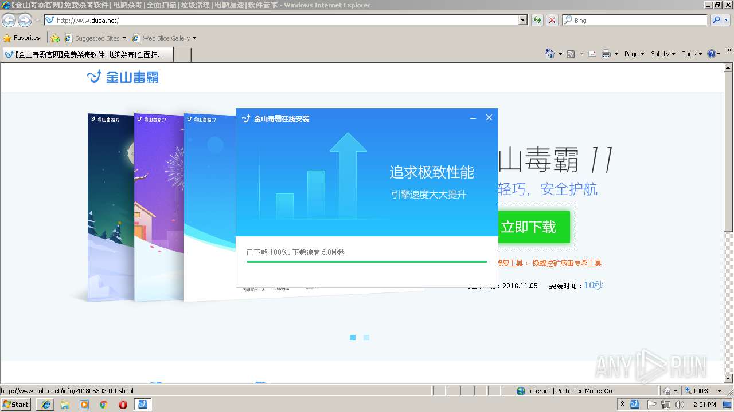Open the Safety menu
Screen dimensions: 734x412
[662, 54]
